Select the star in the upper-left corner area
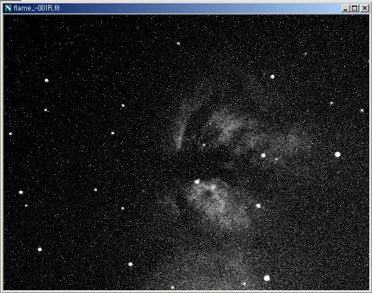 click(x=47, y=80)
